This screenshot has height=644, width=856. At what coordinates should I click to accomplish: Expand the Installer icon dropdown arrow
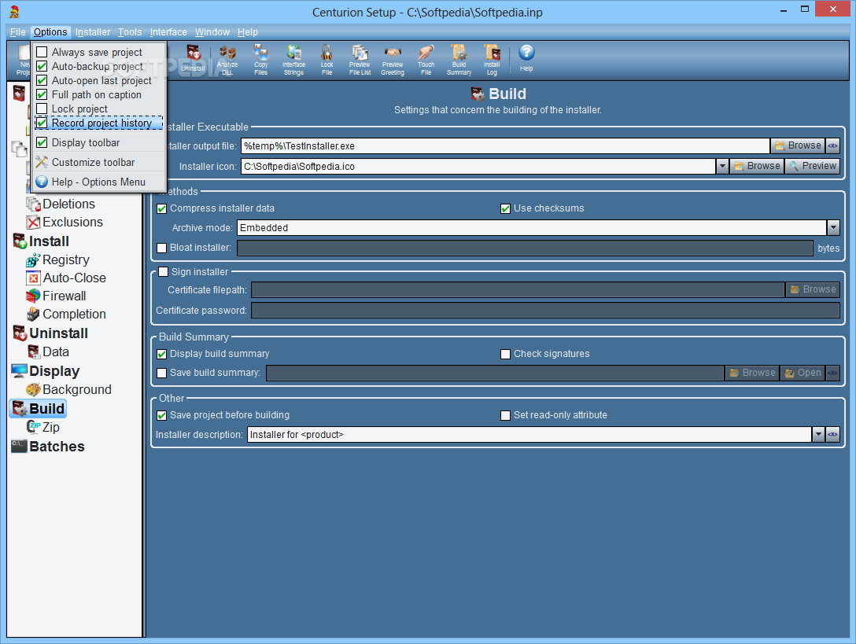(722, 167)
